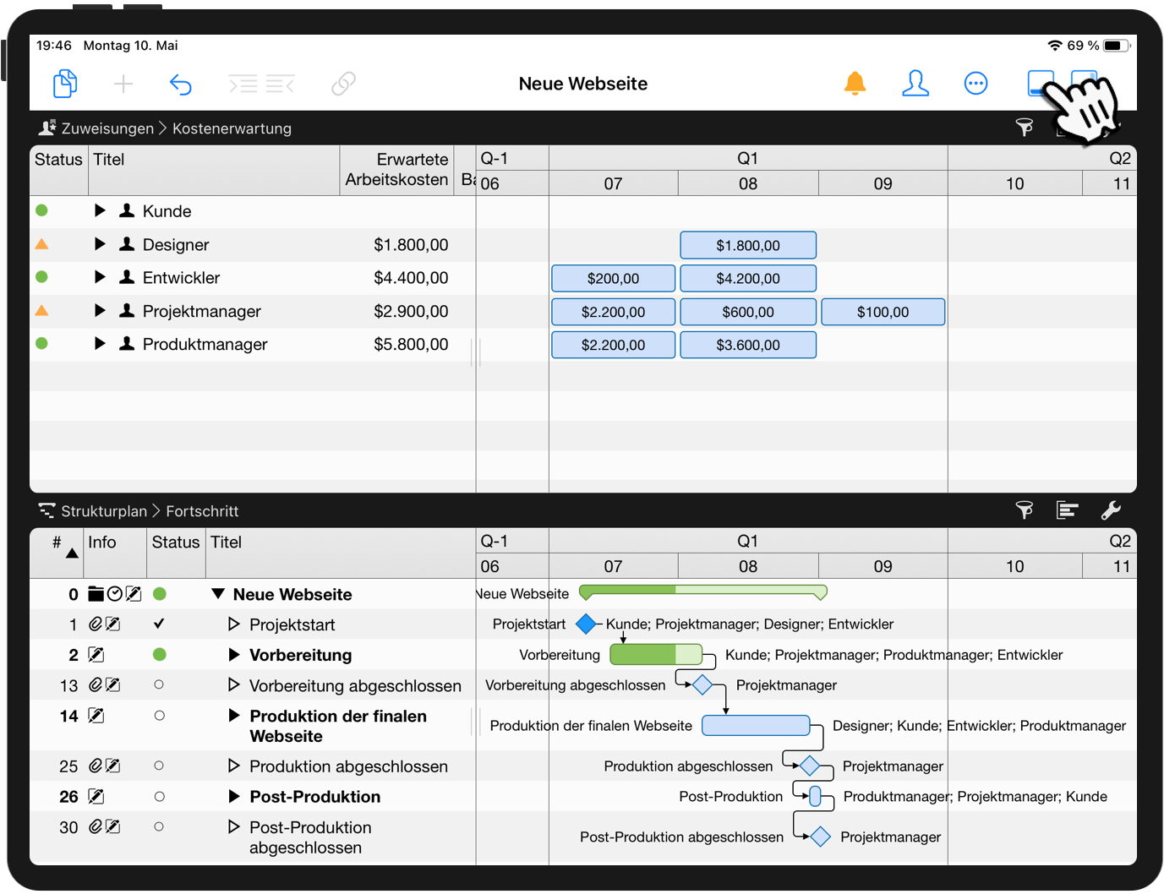This screenshot has width=1164, height=894.
Task: Click filter icon in Zuweisungen header
Action: click(x=1024, y=128)
